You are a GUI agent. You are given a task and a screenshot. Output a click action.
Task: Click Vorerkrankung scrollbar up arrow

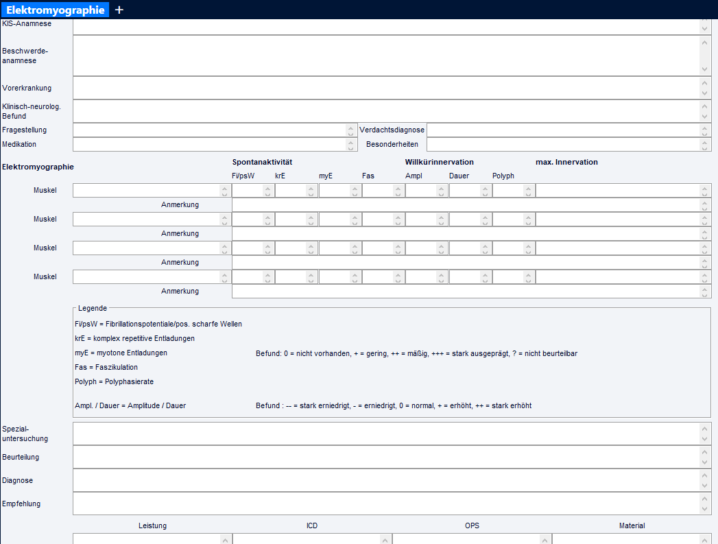705,83
